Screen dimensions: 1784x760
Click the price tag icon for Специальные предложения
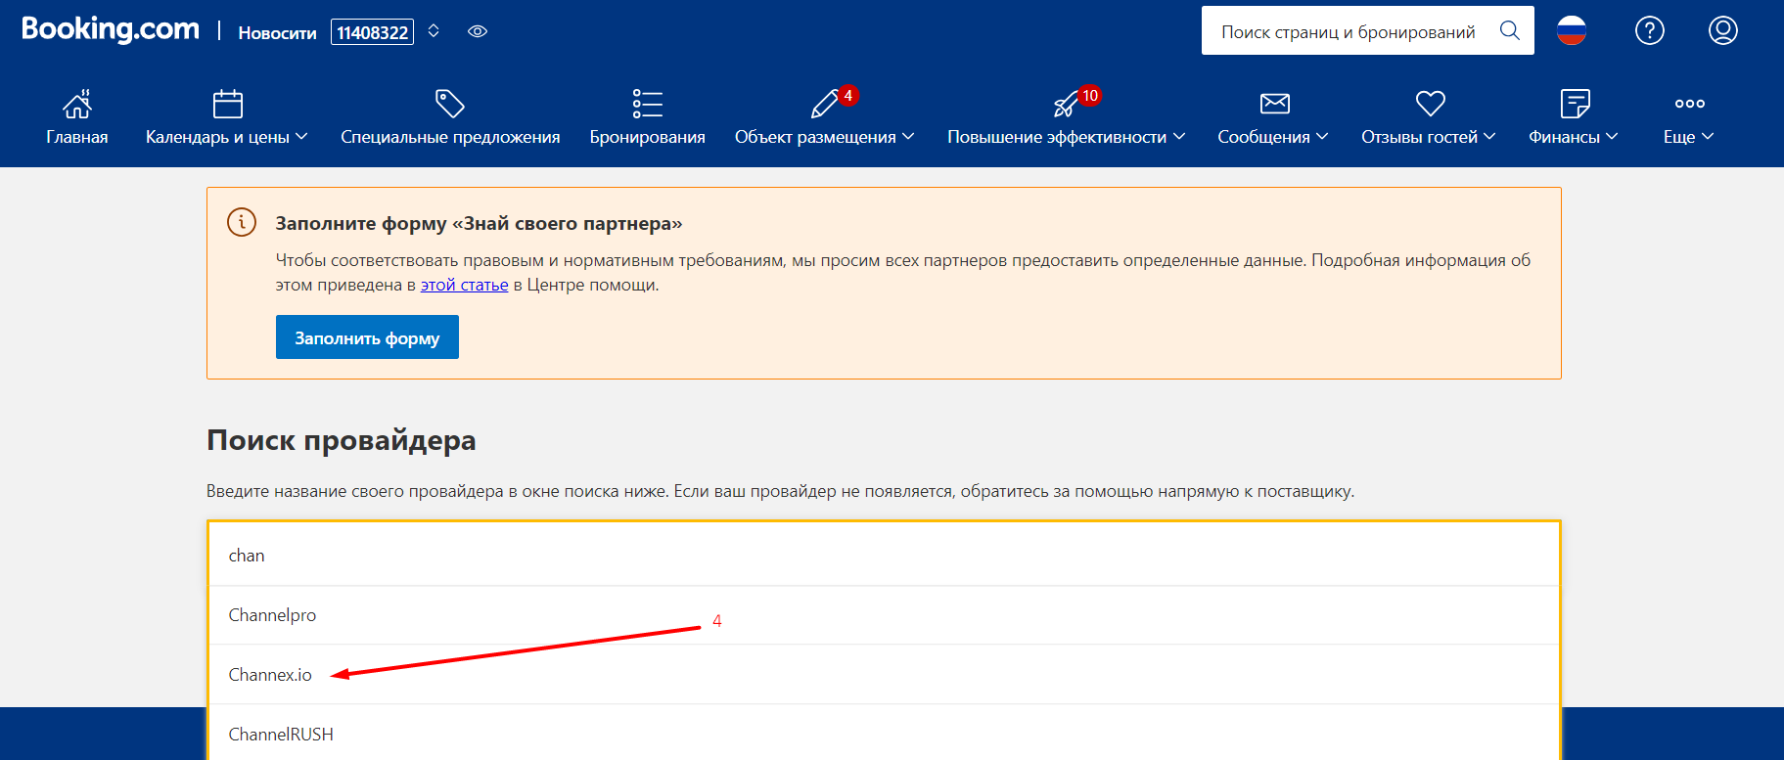pyautogui.click(x=450, y=104)
